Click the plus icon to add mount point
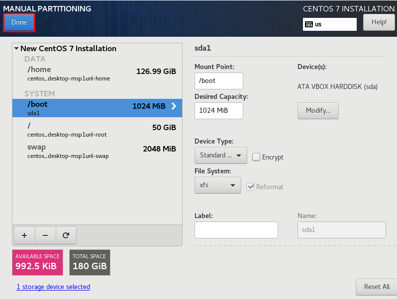The image size is (397, 299). click(24, 235)
